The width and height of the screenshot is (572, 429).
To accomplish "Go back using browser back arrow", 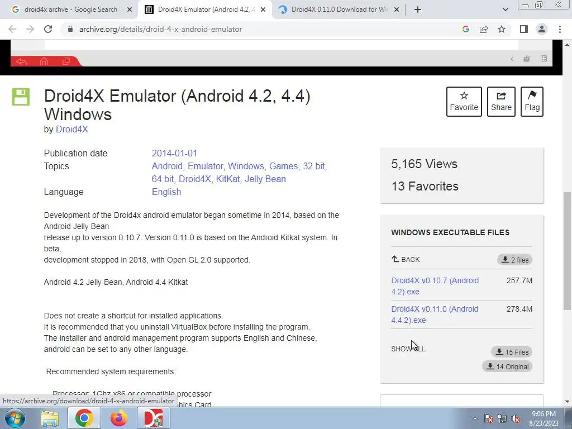I will pyautogui.click(x=12, y=29).
